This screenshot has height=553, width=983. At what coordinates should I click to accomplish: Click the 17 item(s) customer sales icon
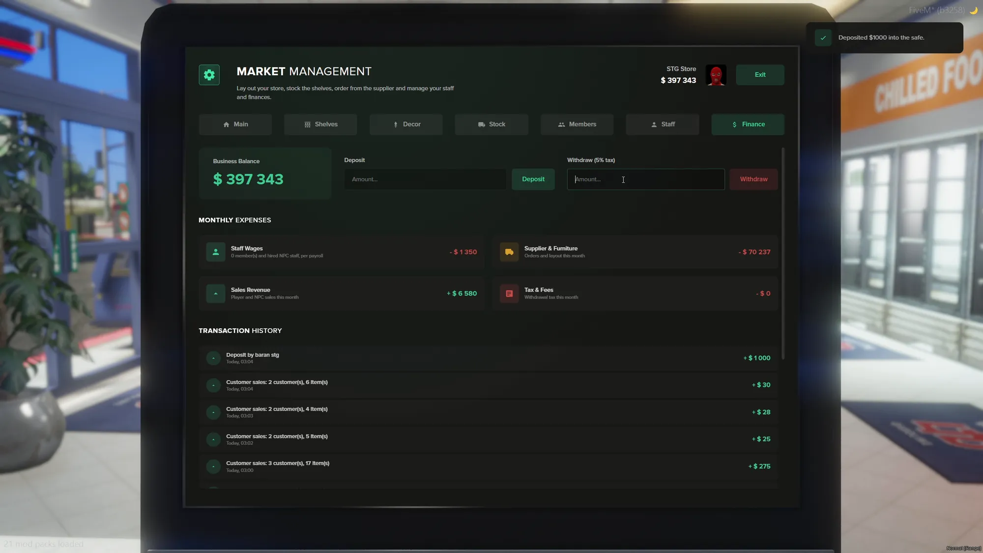tap(213, 466)
